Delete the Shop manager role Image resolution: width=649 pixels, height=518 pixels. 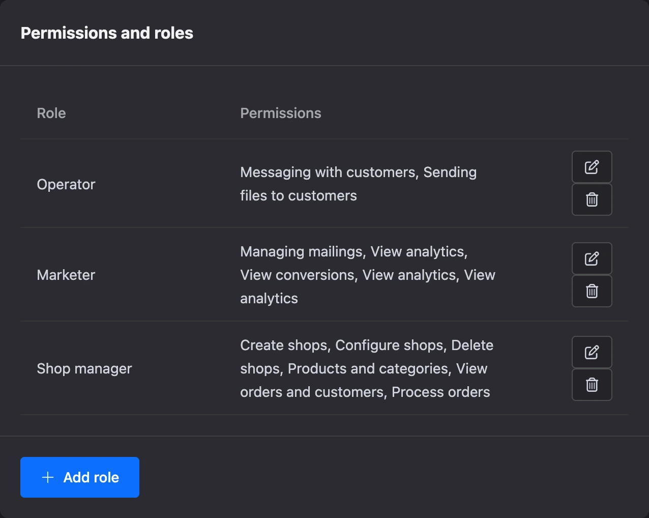pyautogui.click(x=592, y=385)
